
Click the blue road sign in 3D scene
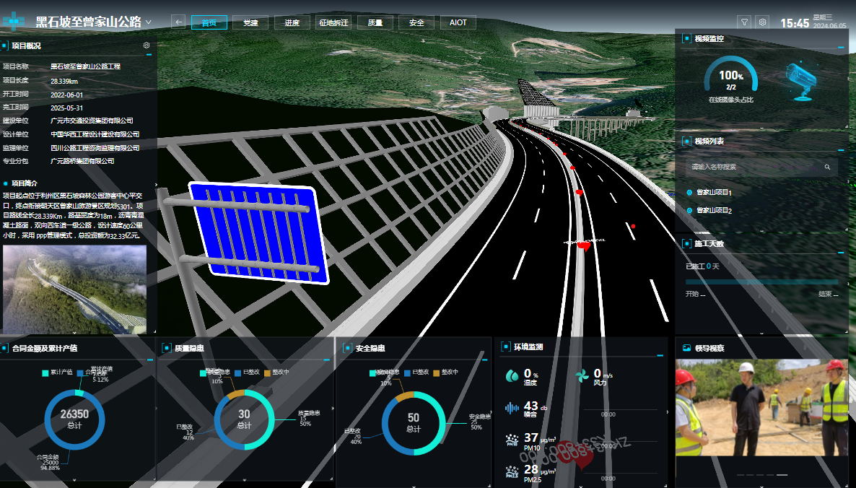(x=258, y=233)
